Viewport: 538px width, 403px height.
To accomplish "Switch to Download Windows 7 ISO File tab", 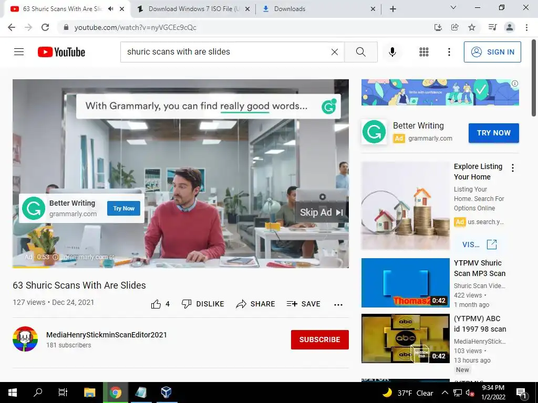I will coord(193,9).
